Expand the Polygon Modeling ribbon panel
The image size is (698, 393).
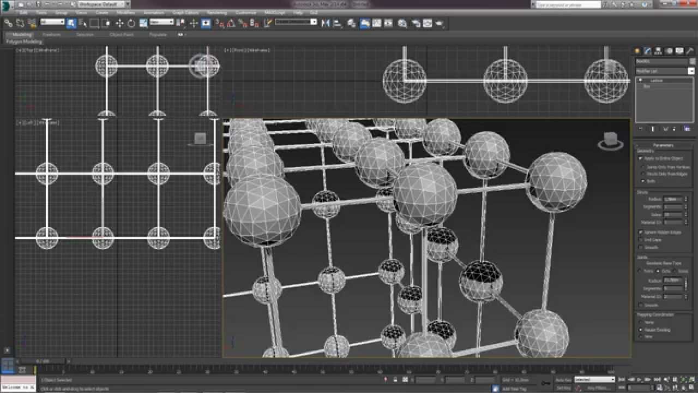(24, 41)
